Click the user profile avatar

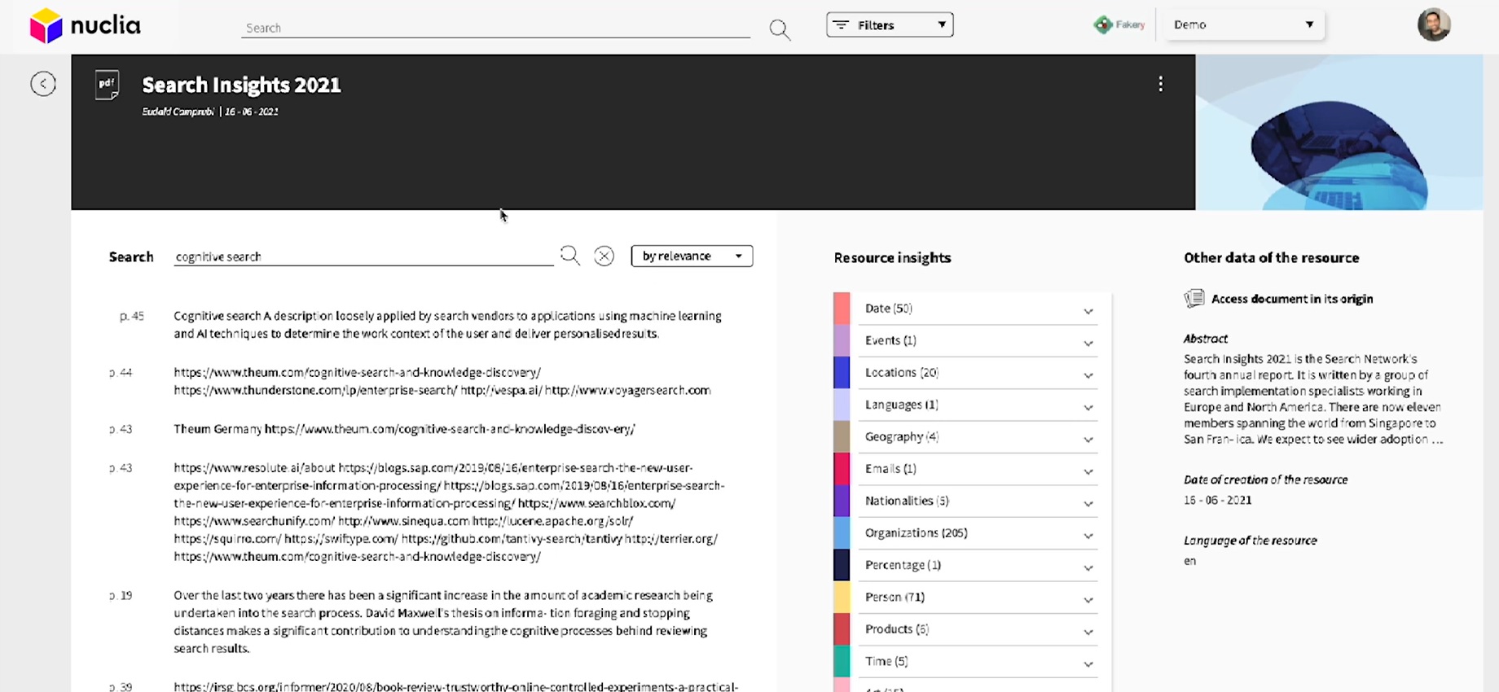pyautogui.click(x=1434, y=24)
